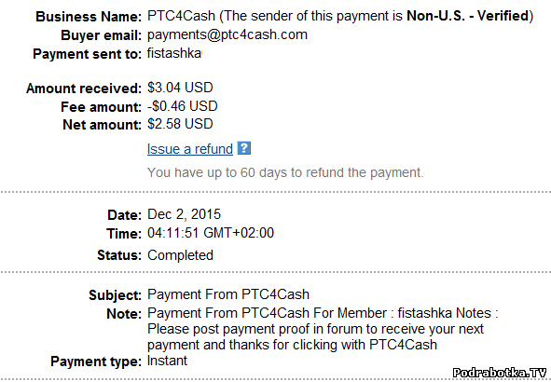Click the Completed status value
The image size is (551, 382).
[x=180, y=255]
